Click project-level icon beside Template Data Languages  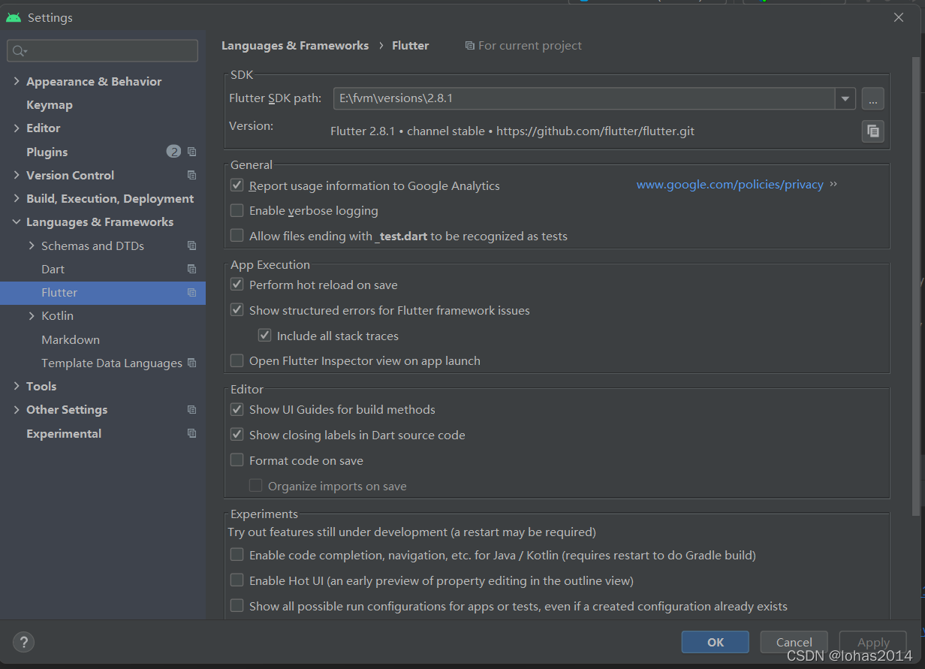(x=192, y=363)
